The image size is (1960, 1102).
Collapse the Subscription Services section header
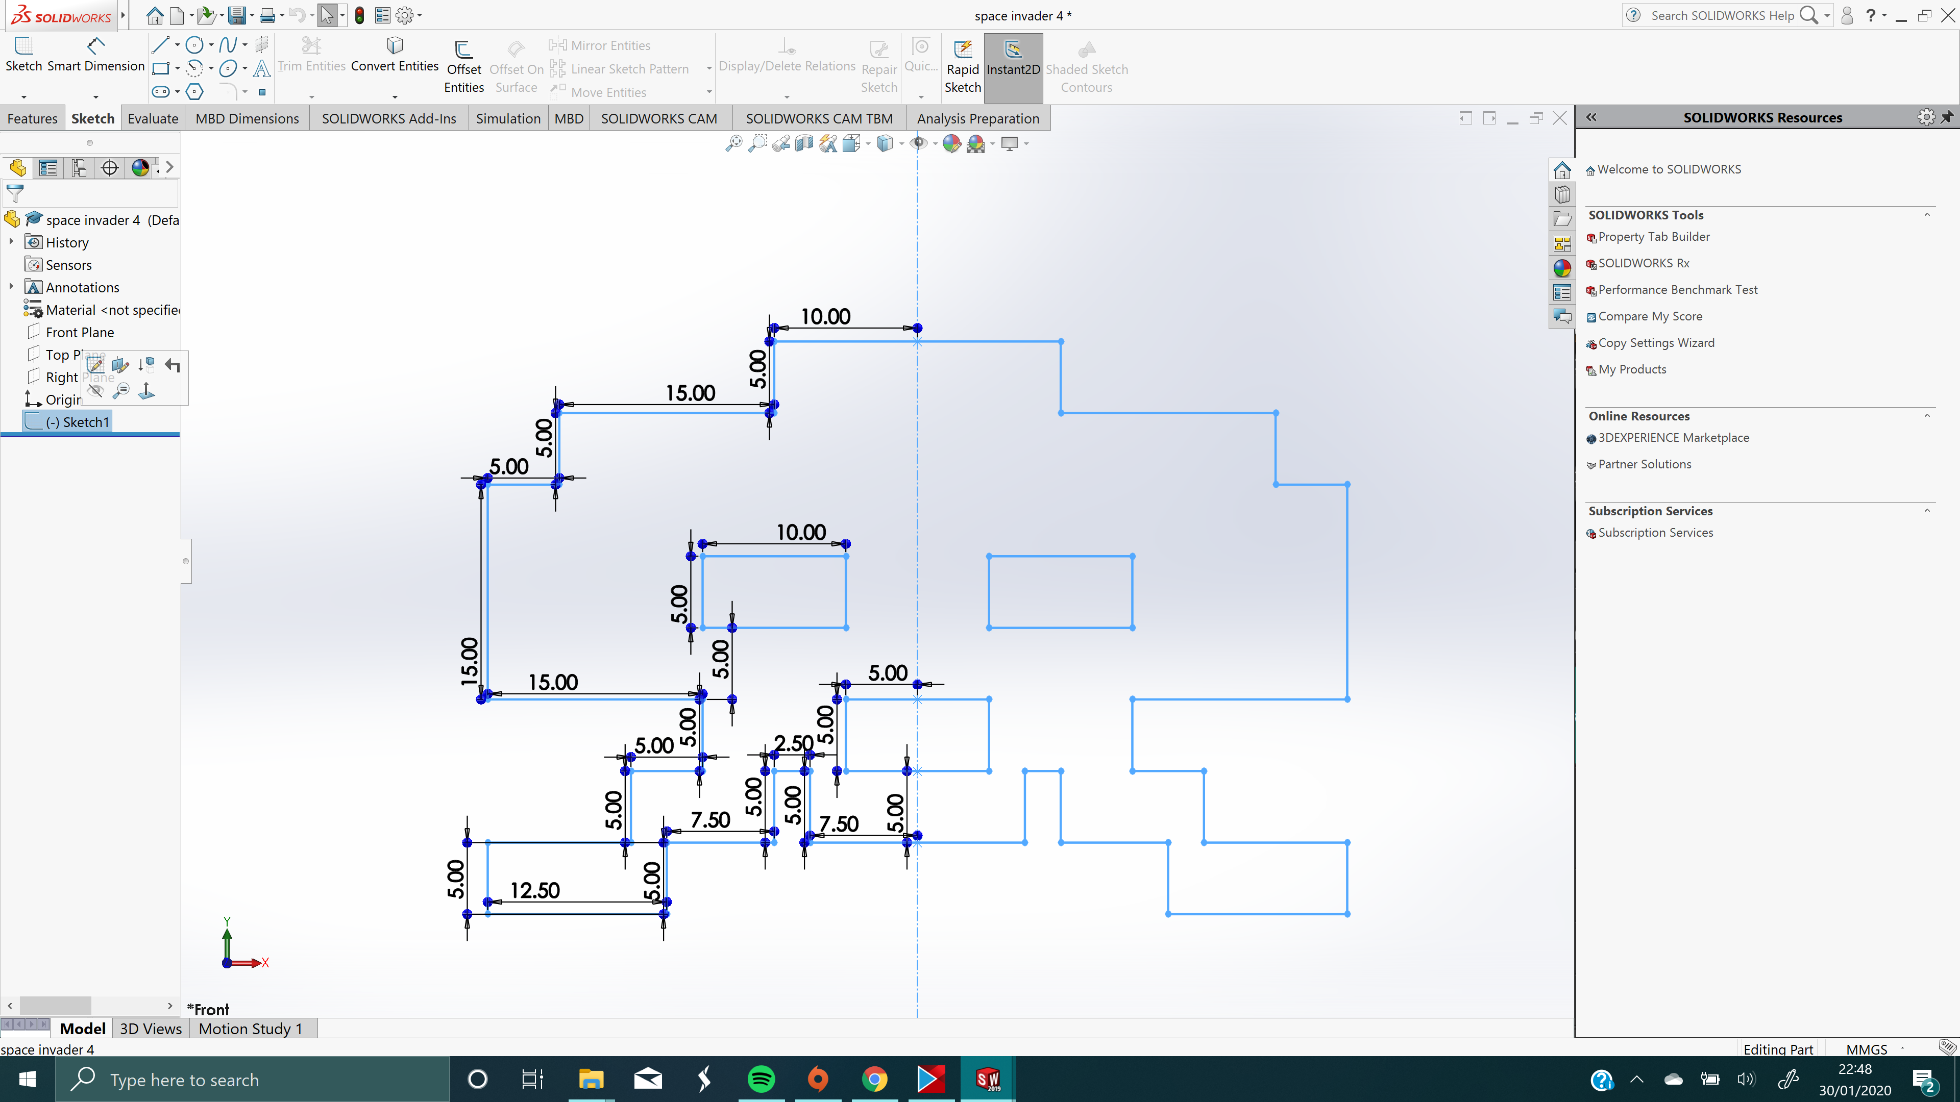click(1927, 510)
